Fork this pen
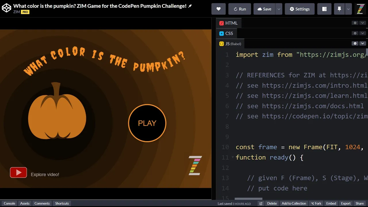 [316, 204]
